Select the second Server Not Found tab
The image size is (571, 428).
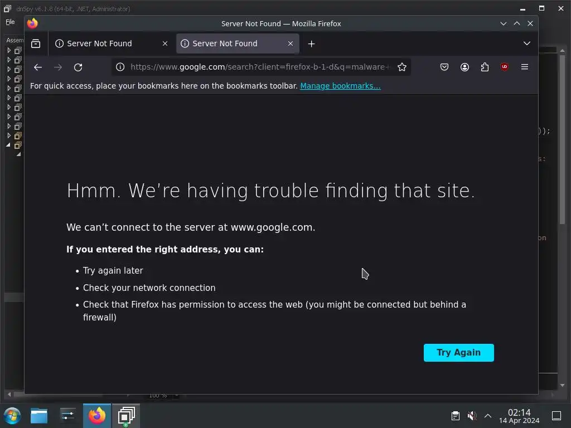[x=238, y=43]
